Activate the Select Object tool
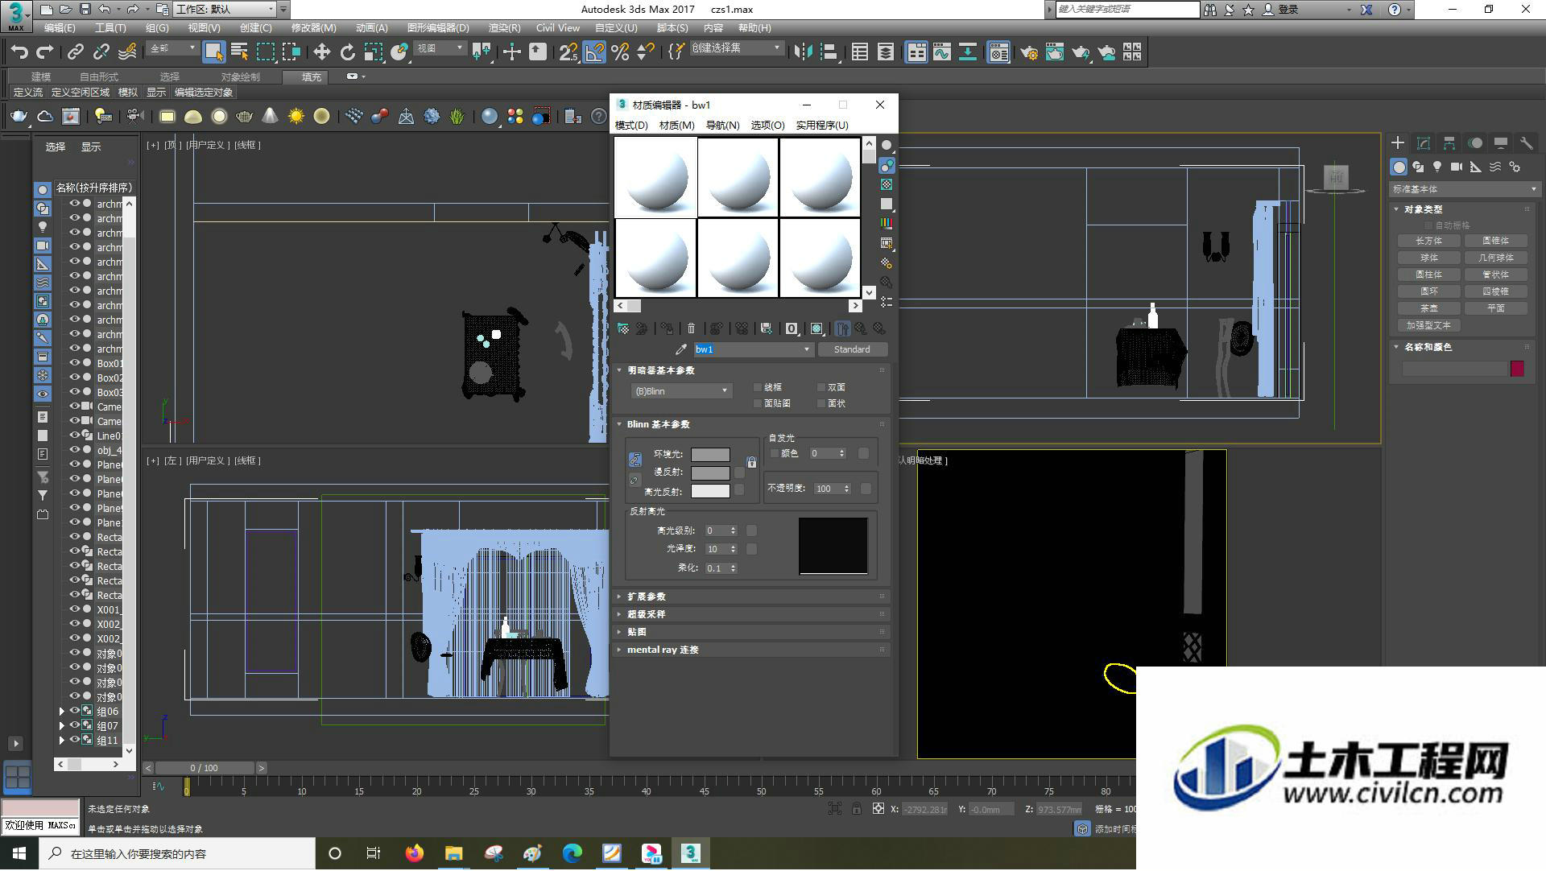1546x871 pixels. click(213, 52)
